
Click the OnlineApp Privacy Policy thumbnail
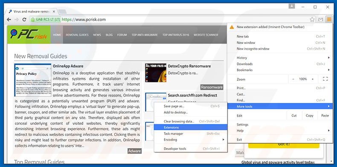coord(33,80)
